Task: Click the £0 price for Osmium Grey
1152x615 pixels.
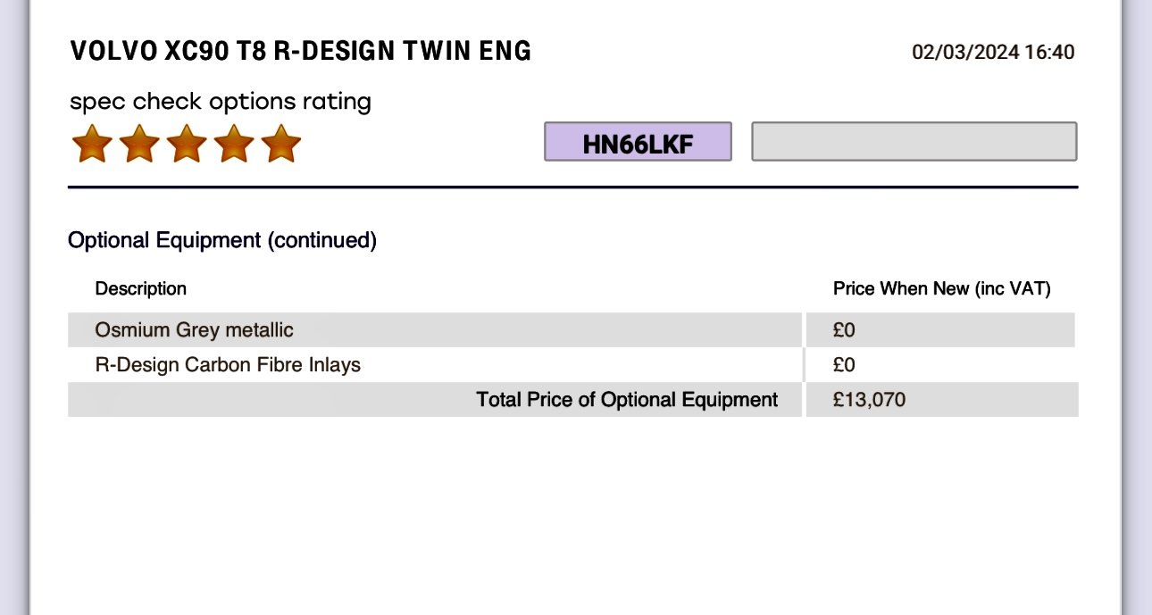Action: pyautogui.click(x=844, y=330)
